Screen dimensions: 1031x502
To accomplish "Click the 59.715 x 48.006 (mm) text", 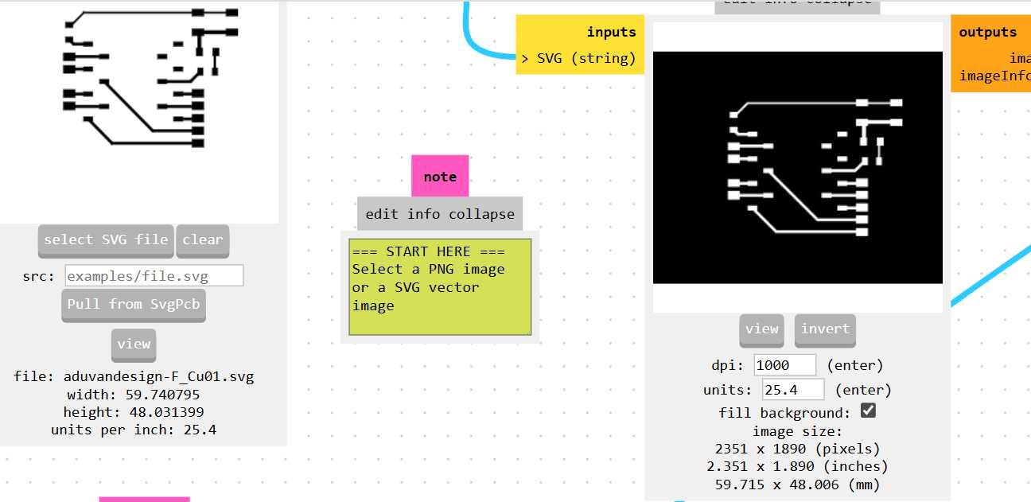I will [798, 484].
